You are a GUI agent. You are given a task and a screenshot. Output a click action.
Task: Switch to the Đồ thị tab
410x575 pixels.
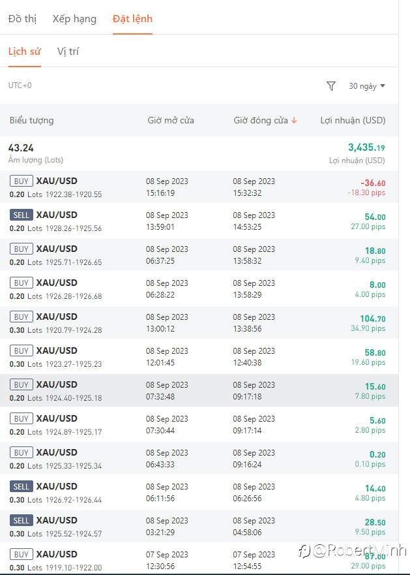[x=22, y=19]
